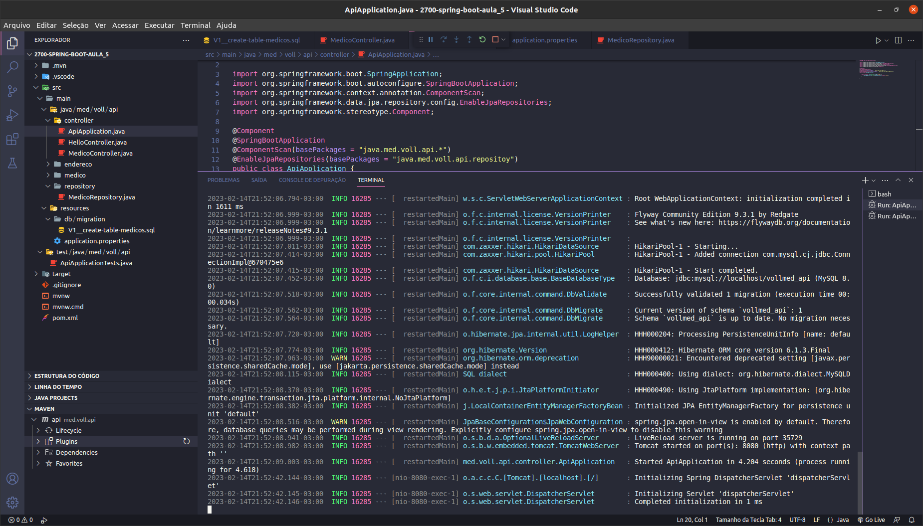The height and width of the screenshot is (526, 923).
Task: Open the Seleção menu
Action: (75, 25)
